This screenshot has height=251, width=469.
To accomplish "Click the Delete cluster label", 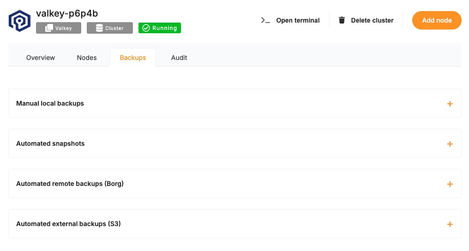I will [x=372, y=20].
